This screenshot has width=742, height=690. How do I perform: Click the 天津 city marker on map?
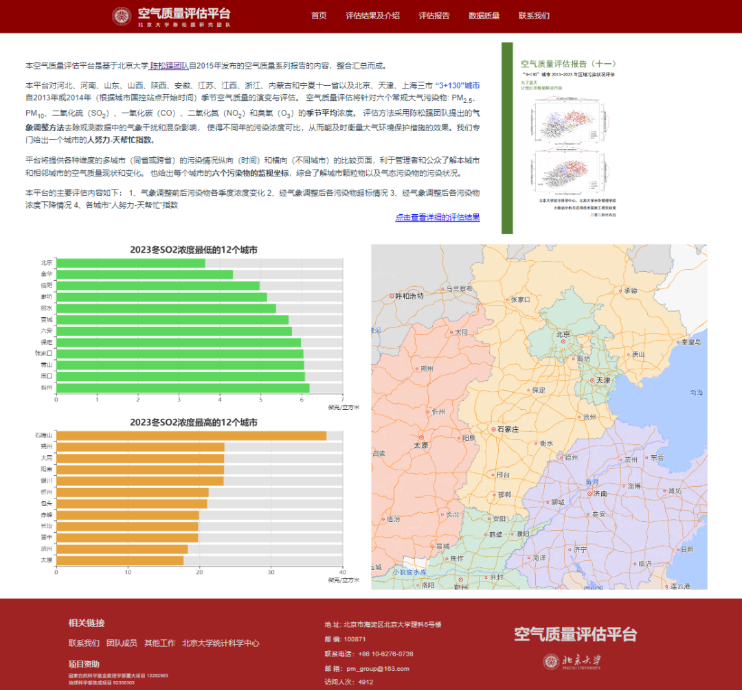(592, 380)
